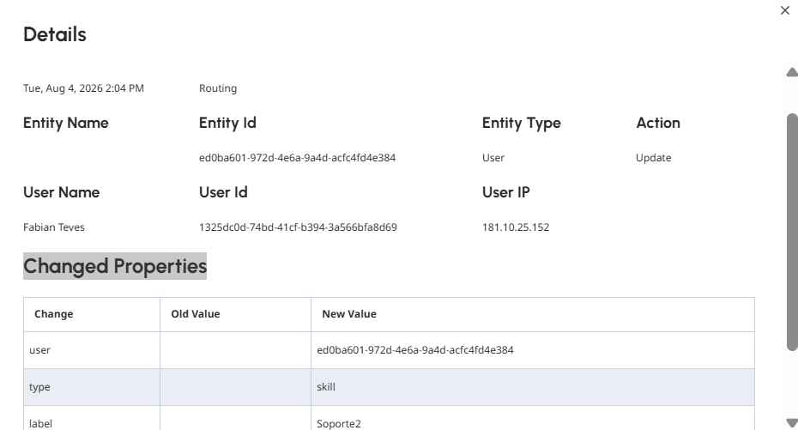The image size is (798, 430).
Task: Click the scrollbar up arrow
Action: pyautogui.click(x=791, y=72)
